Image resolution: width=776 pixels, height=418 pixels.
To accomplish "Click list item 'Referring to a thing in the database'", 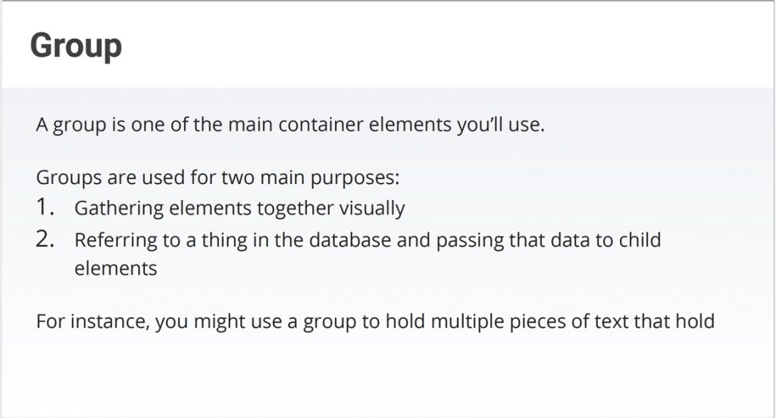I will click(368, 254).
